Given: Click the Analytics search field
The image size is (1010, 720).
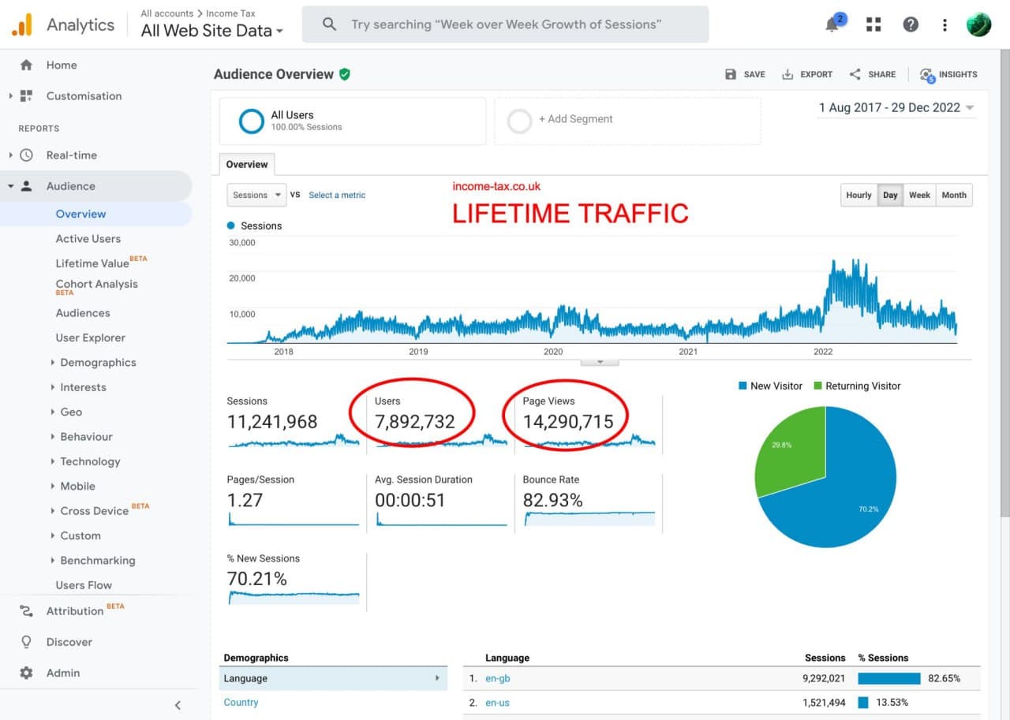Looking at the screenshot, I should pyautogui.click(x=505, y=24).
